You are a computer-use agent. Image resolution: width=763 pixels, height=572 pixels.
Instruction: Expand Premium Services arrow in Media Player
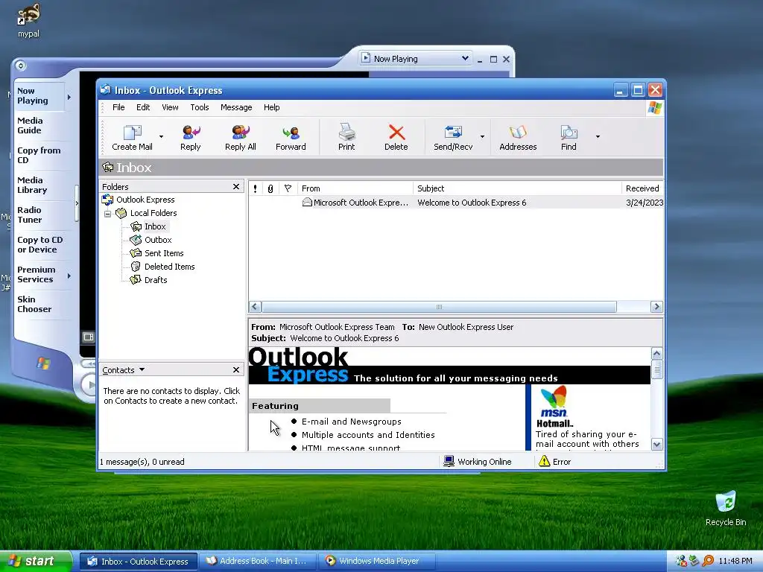point(69,276)
